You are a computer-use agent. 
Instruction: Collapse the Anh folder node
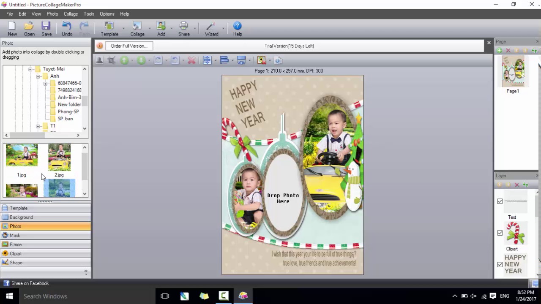click(x=38, y=76)
